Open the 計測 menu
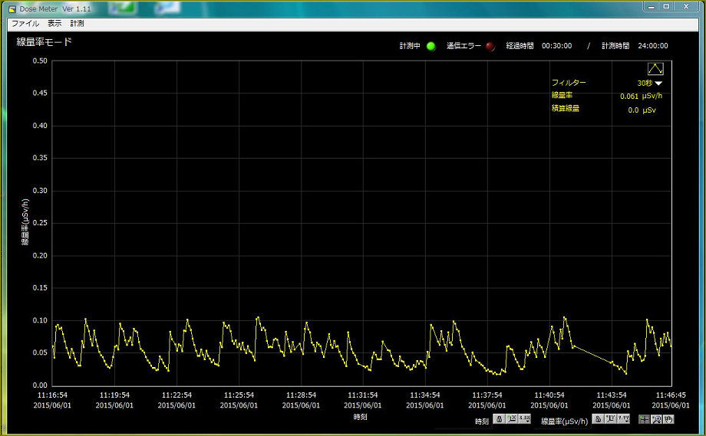Viewport: 706px width, 436px height. [77, 24]
